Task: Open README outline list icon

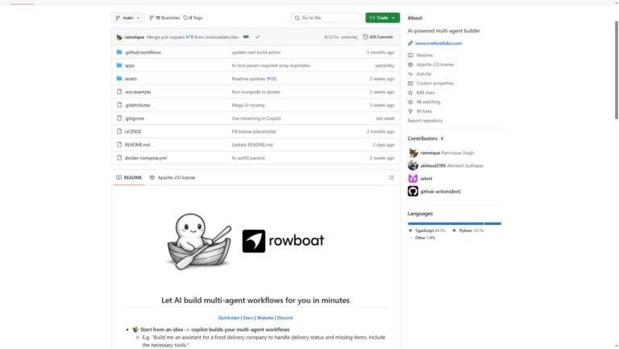Action: click(391, 177)
